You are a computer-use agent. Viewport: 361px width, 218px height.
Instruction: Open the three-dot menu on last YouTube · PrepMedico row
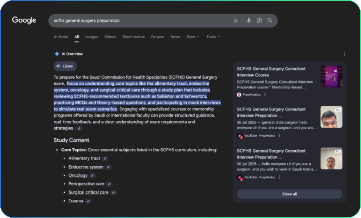[280, 177]
